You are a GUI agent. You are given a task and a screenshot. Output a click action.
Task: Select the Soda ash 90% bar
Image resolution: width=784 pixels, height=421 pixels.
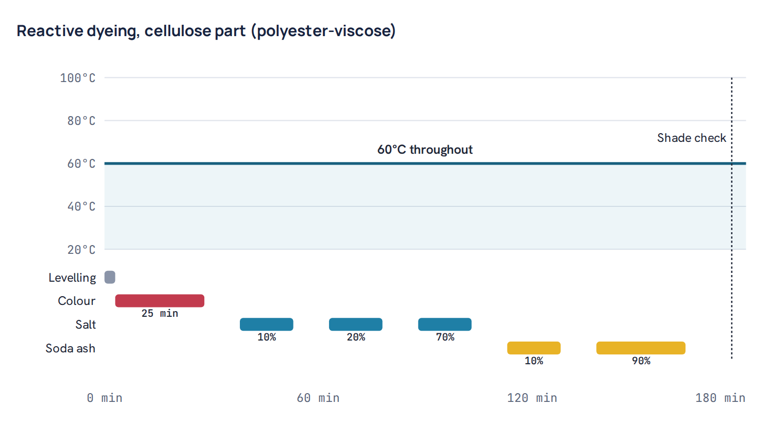[641, 348]
